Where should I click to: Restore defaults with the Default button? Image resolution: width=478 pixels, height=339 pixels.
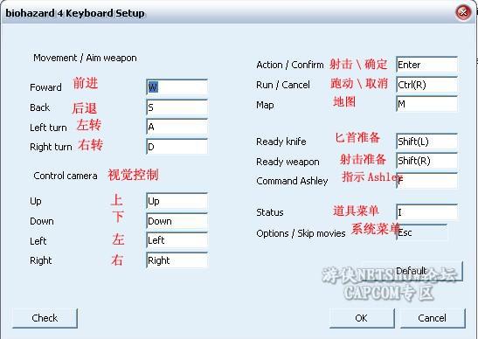click(x=412, y=271)
